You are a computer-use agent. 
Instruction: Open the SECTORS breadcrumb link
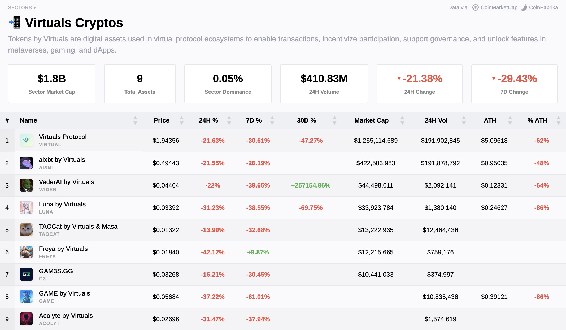[x=22, y=8]
